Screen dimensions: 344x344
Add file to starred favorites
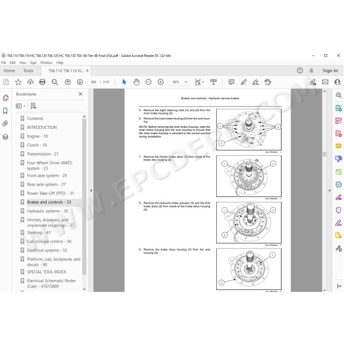tap(18, 82)
